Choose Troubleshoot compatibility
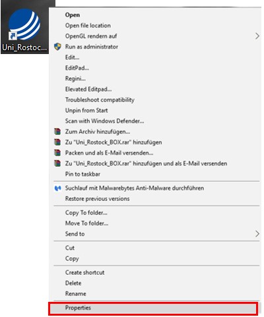Image resolution: width=264 pixels, height=317 pixels. coord(100,100)
